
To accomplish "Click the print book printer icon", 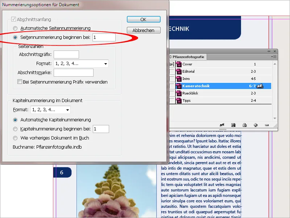I will [244, 125].
